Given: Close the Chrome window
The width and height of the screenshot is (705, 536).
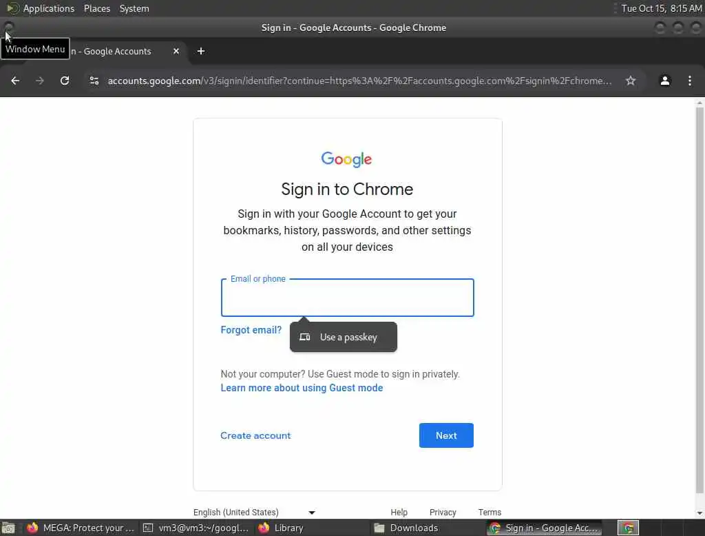Looking at the screenshot, I should pos(695,28).
